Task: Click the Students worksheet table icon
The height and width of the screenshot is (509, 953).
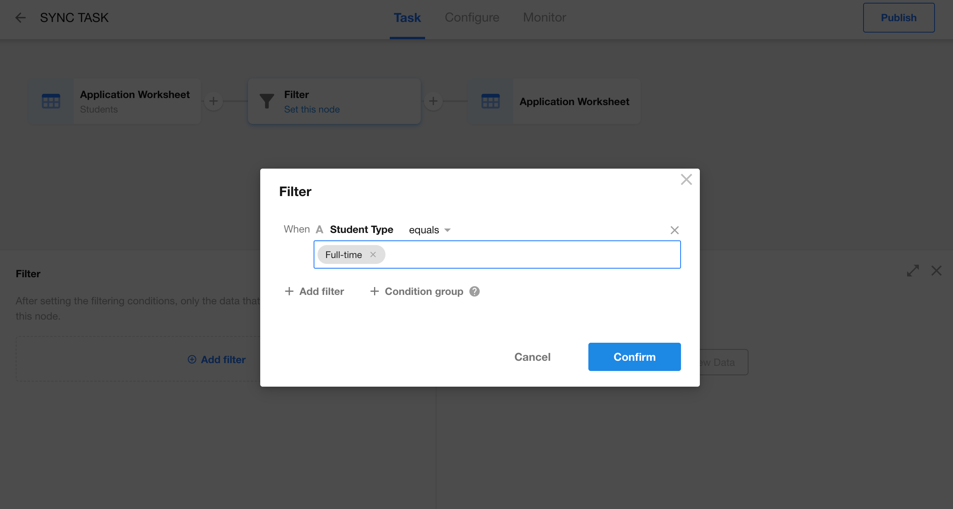Action: [51, 101]
